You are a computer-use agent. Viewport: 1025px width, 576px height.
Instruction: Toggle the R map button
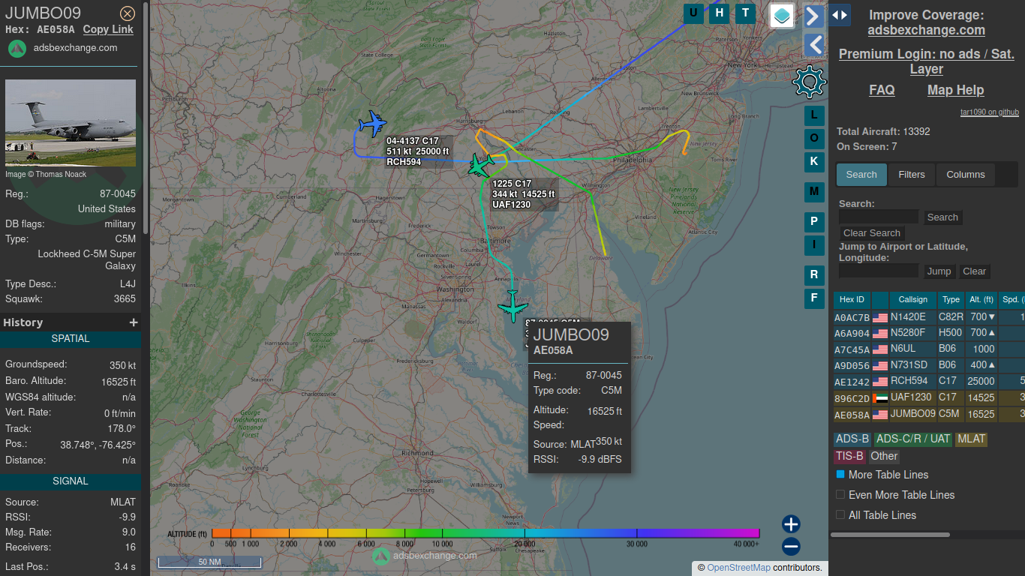coord(815,275)
